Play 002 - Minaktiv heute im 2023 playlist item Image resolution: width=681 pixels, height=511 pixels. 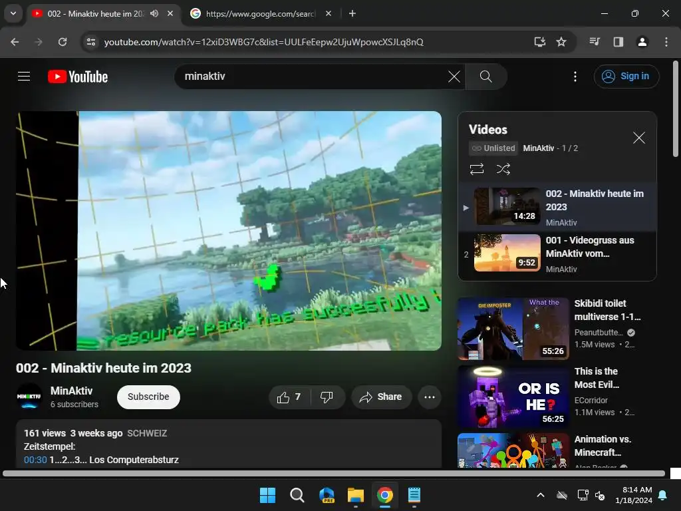coord(557,207)
